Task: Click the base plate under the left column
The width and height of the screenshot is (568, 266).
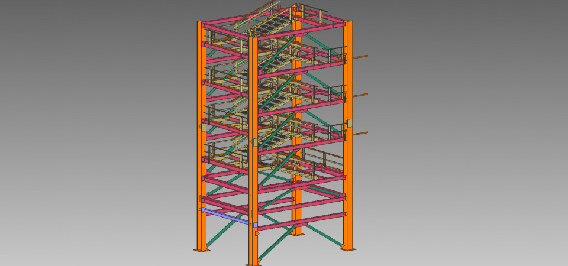Action: pyautogui.click(x=201, y=251)
